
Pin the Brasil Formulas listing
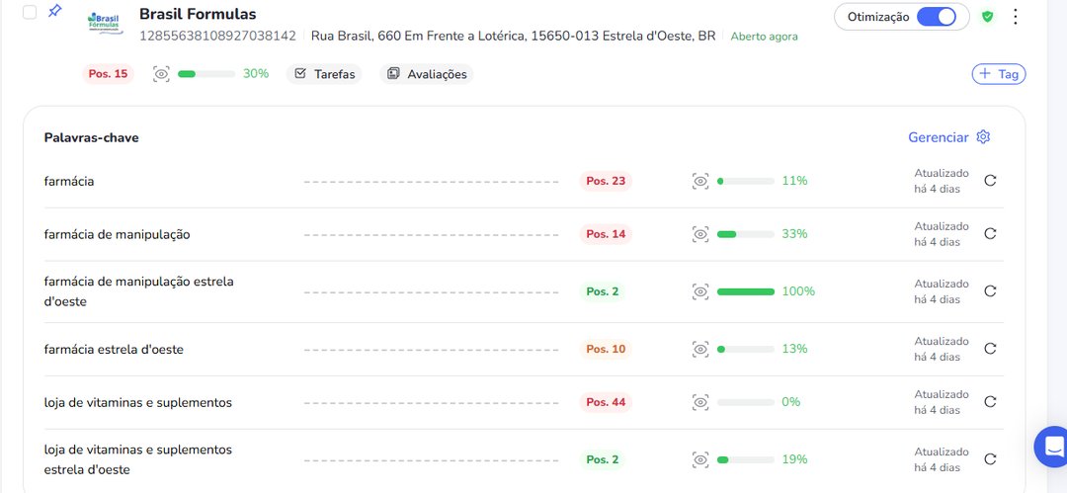click(x=54, y=12)
